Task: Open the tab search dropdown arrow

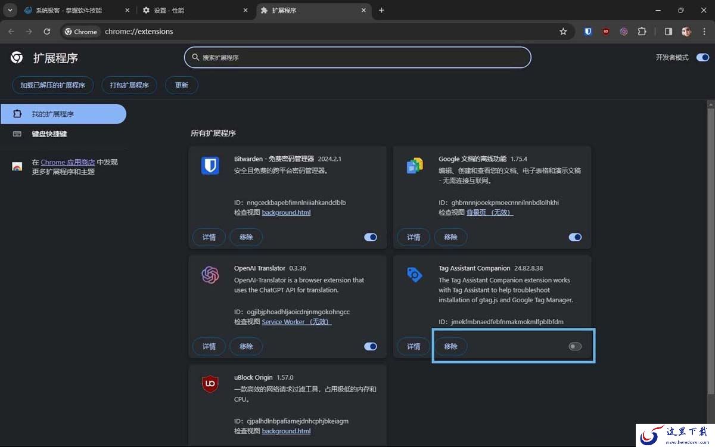Action: click(10, 10)
